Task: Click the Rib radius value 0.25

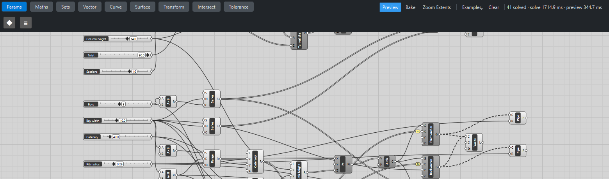Action: (x=120, y=164)
